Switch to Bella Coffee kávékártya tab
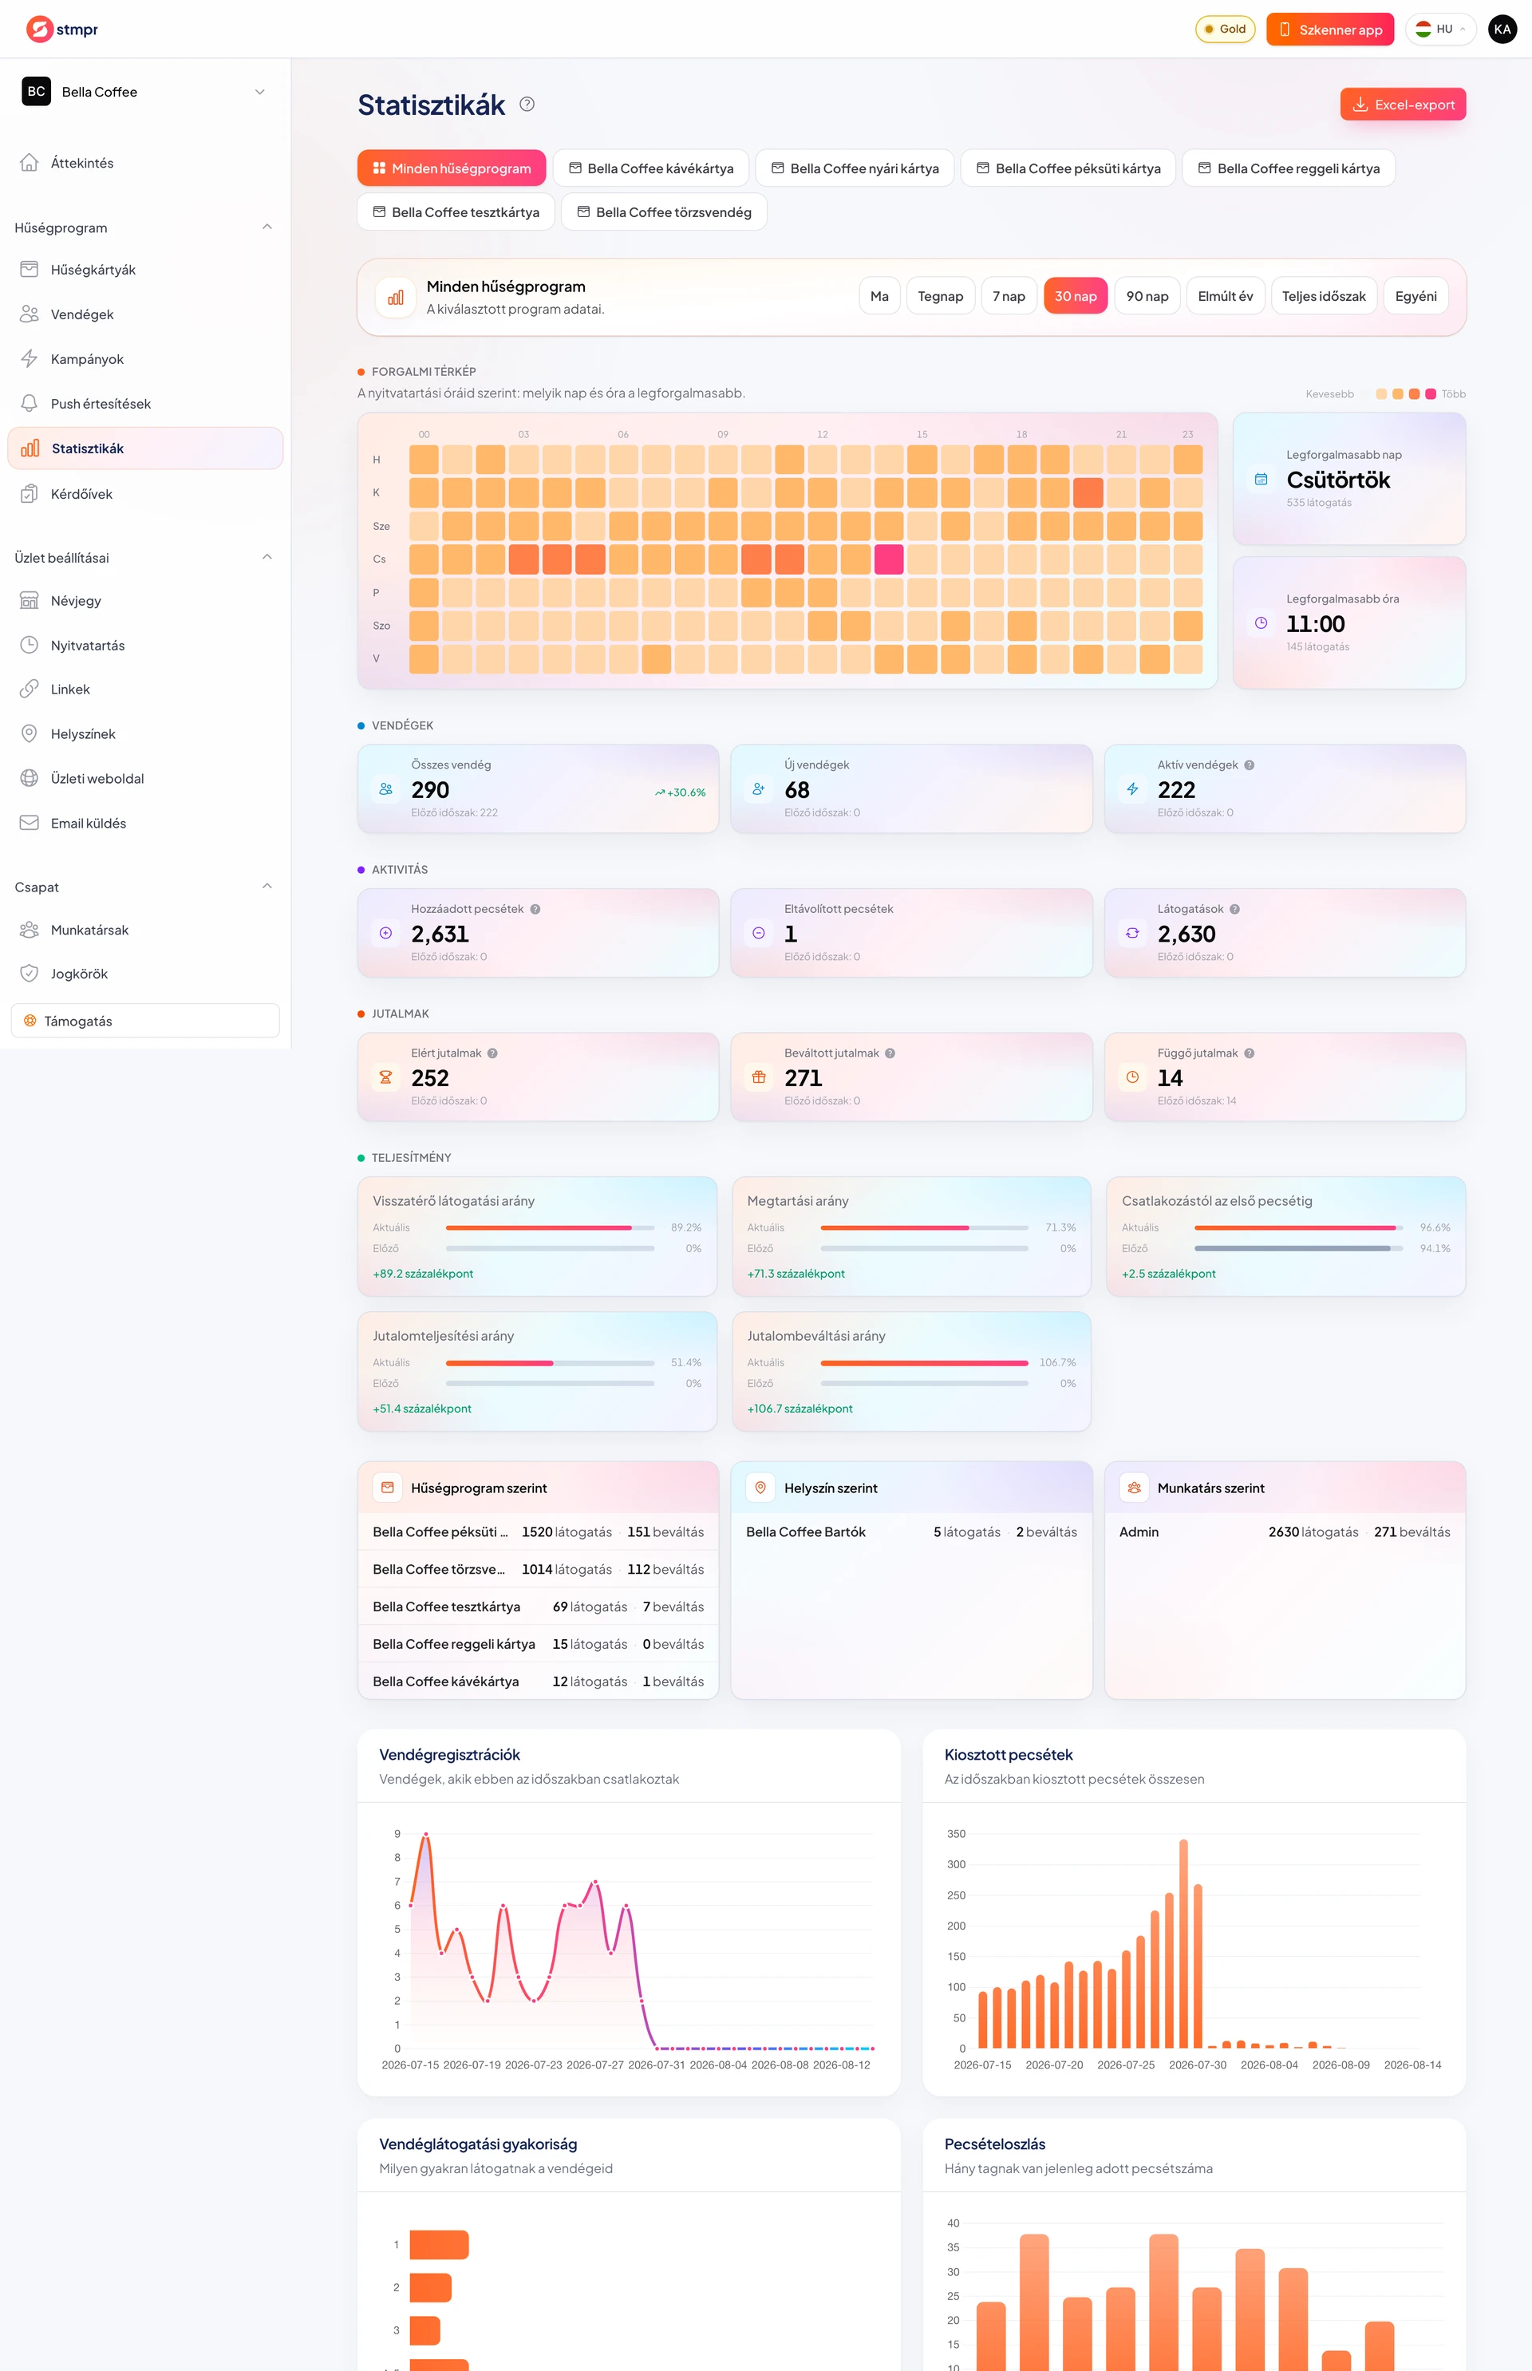1532x2371 pixels. point(650,168)
